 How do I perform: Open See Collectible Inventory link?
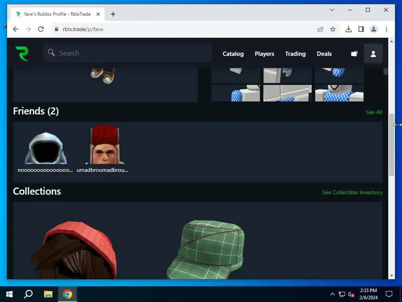click(x=352, y=192)
